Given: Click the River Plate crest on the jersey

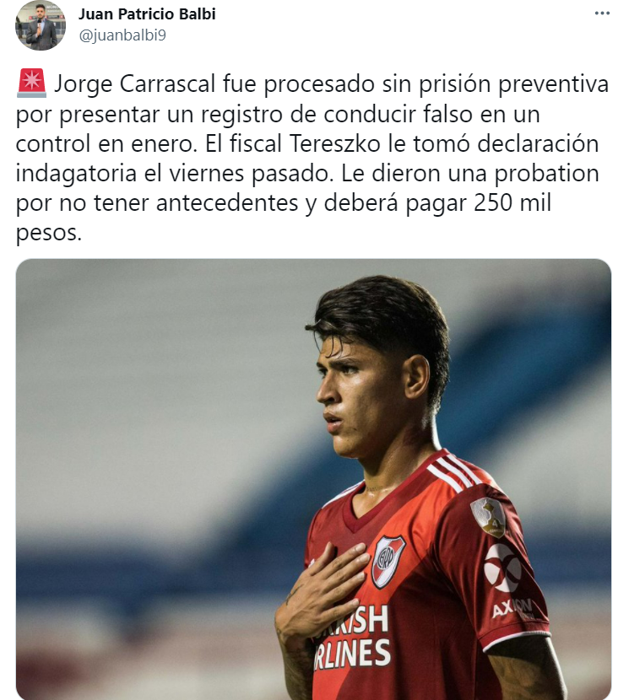Looking at the screenshot, I should click(x=388, y=562).
